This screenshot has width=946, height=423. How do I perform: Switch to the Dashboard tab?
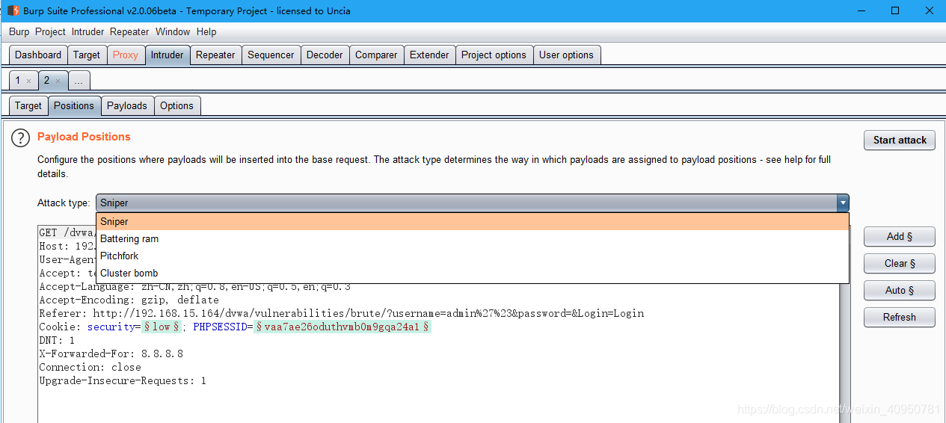pyautogui.click(x=38, y=55)
